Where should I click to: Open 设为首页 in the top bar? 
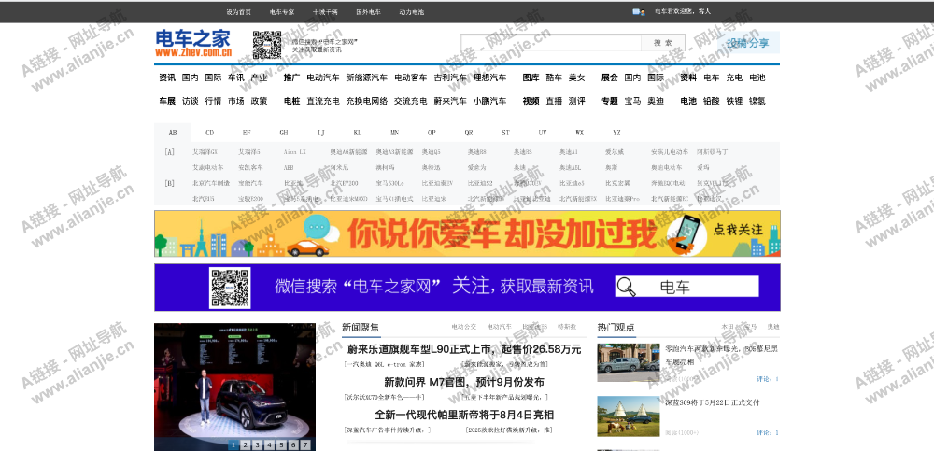[238, 12]
